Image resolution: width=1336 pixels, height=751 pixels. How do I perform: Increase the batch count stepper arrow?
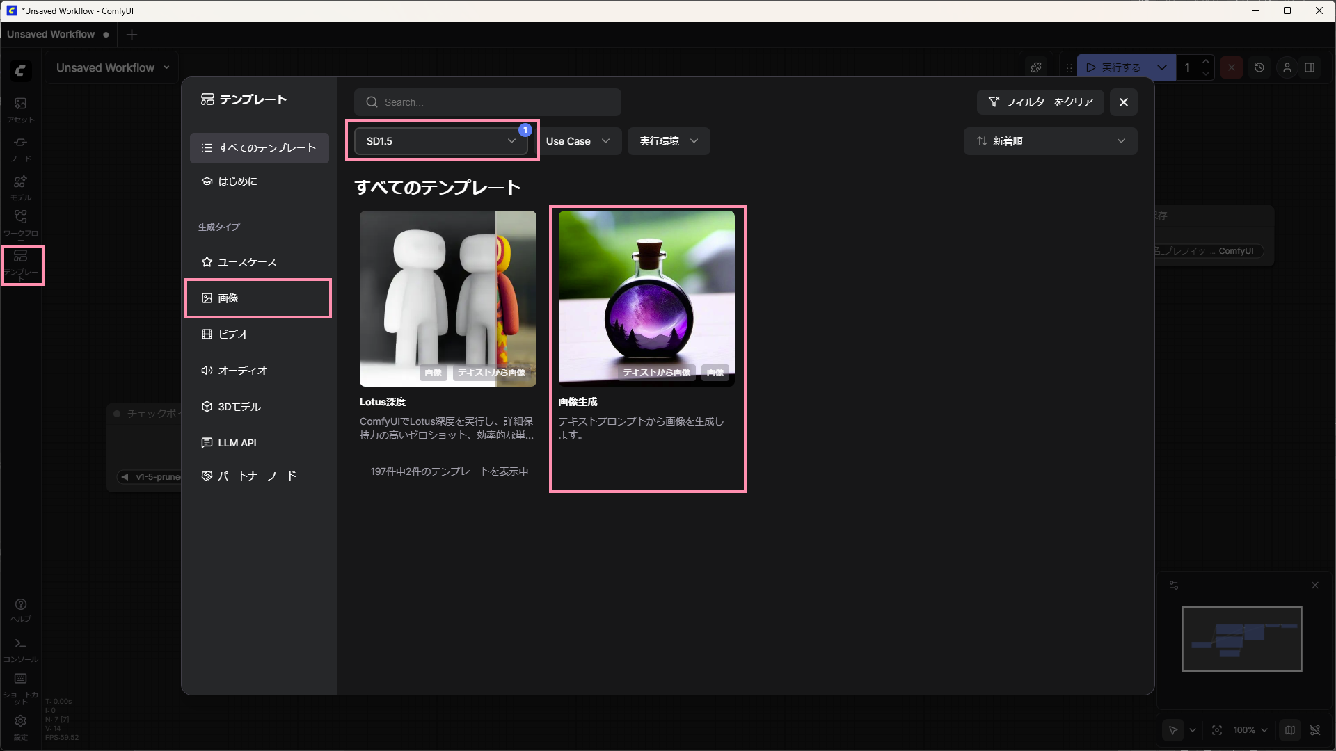pos(1206,62)
